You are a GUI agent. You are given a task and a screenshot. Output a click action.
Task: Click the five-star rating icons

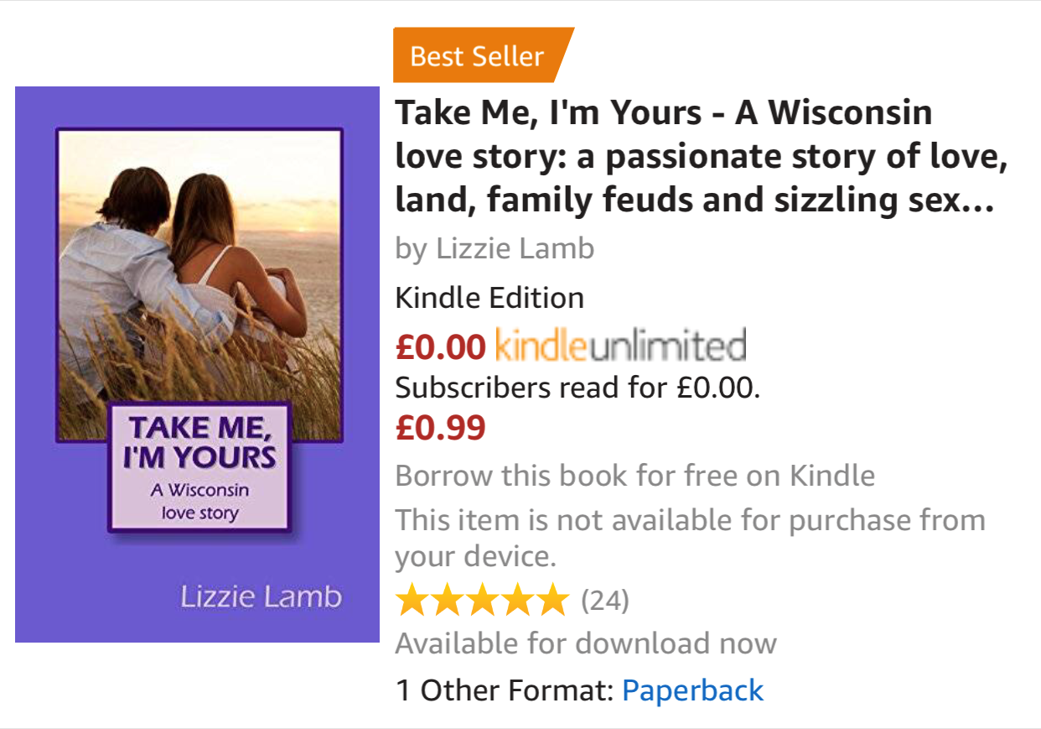(x=481, y=601)
